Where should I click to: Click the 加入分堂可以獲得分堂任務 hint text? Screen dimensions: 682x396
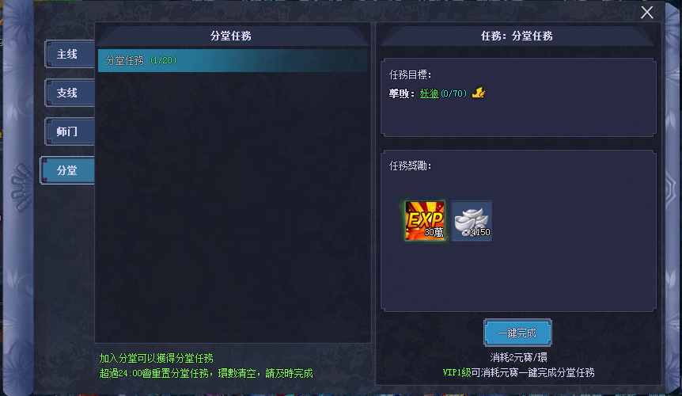pos(156,358)
